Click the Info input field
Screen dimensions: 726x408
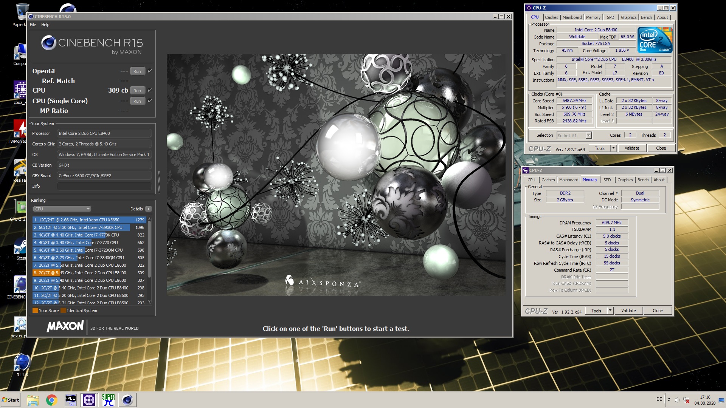pos(104,186)
